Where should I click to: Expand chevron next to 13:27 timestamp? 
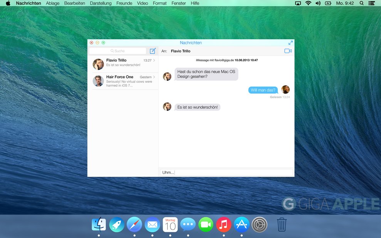click(x=154, y=60)
